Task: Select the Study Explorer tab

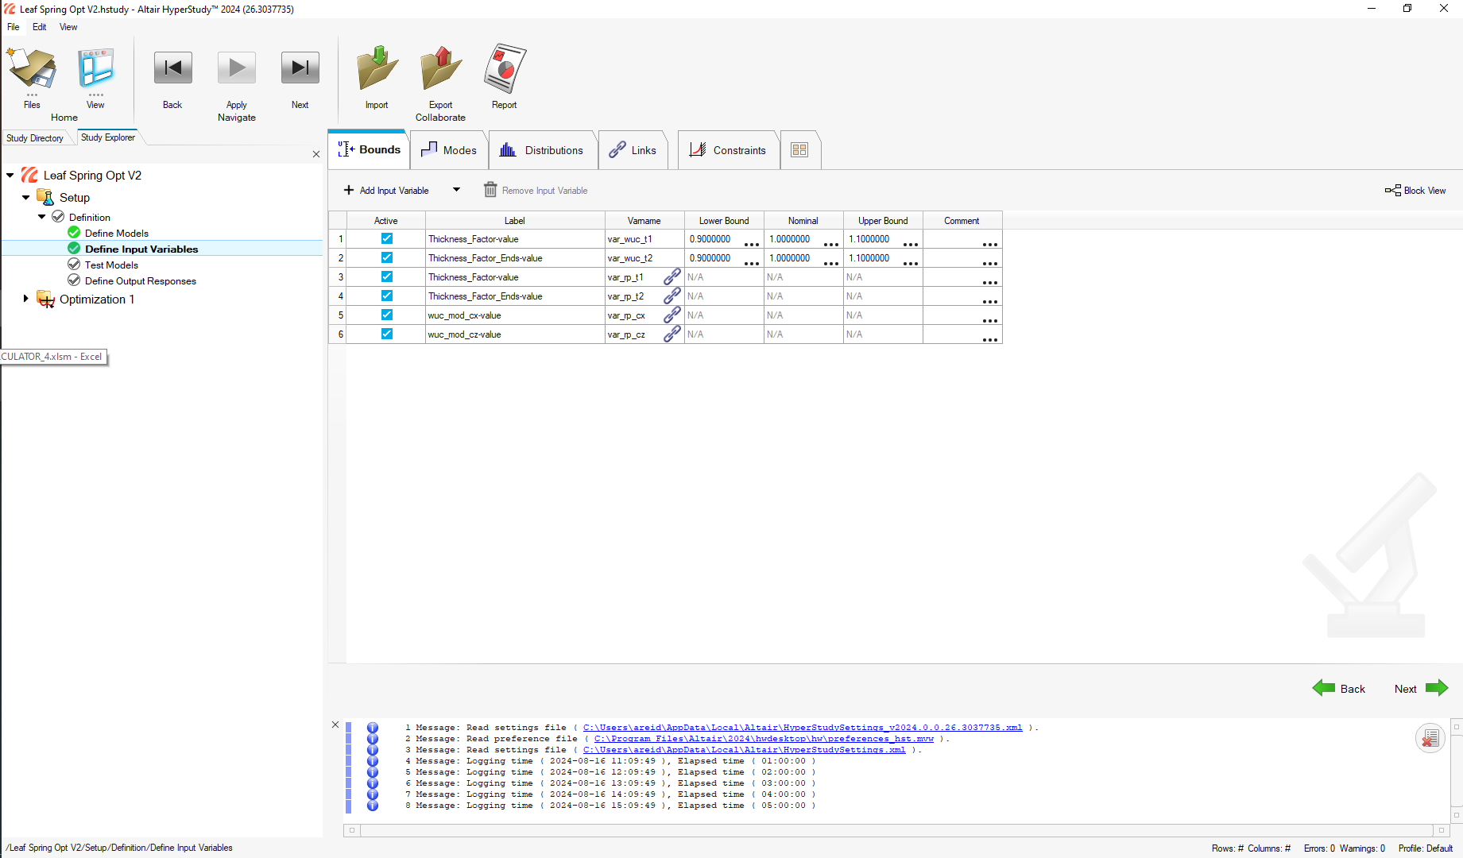Action: (x=108, y=137)
